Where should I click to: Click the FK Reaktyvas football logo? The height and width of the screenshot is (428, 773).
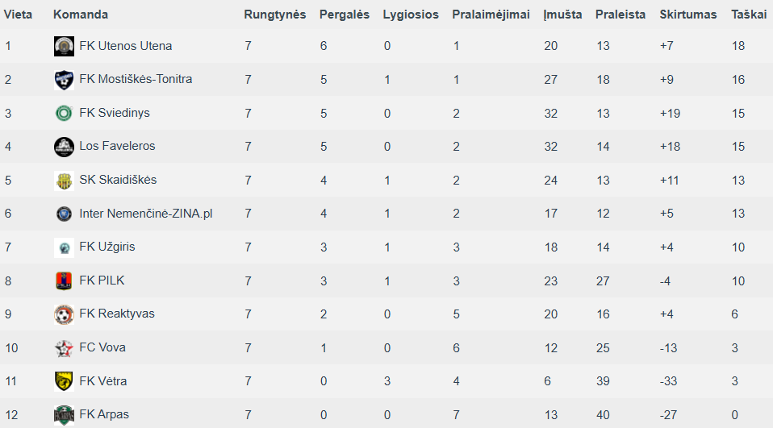tap(64, 314)
